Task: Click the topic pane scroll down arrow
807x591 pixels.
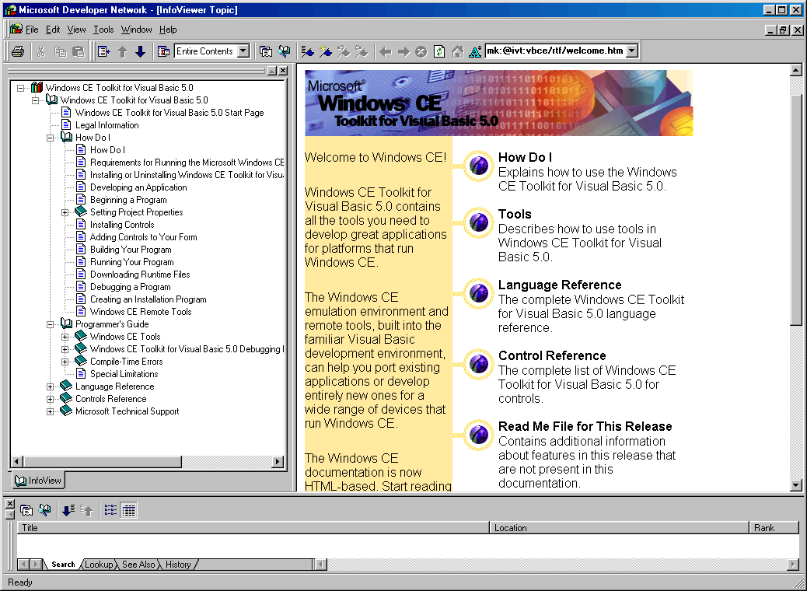Action: click(x=795, y=484)
